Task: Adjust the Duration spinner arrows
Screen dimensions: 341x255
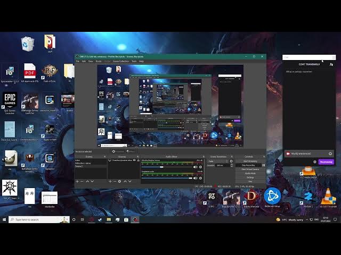Action: tap(232, 165)
